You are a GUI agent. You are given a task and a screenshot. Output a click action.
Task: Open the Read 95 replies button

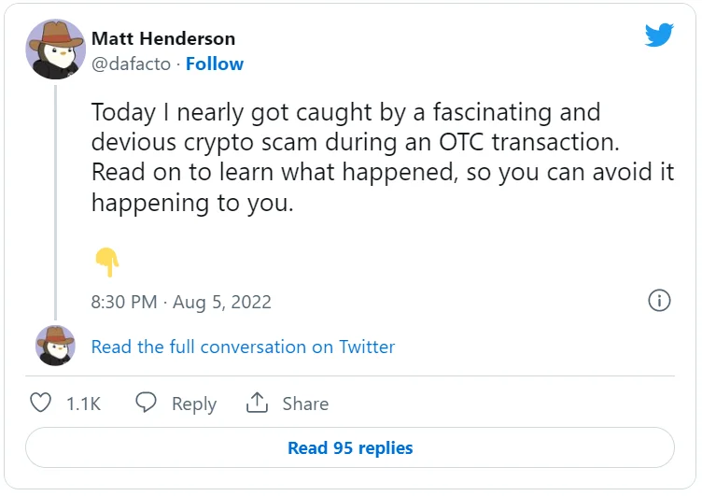click(350, 448)
